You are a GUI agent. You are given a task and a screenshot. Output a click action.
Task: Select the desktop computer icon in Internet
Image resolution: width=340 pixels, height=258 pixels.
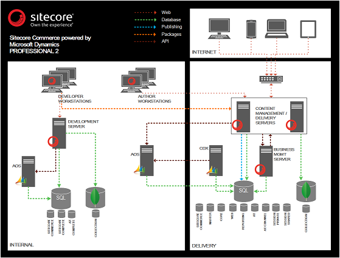tap(219, 29)
